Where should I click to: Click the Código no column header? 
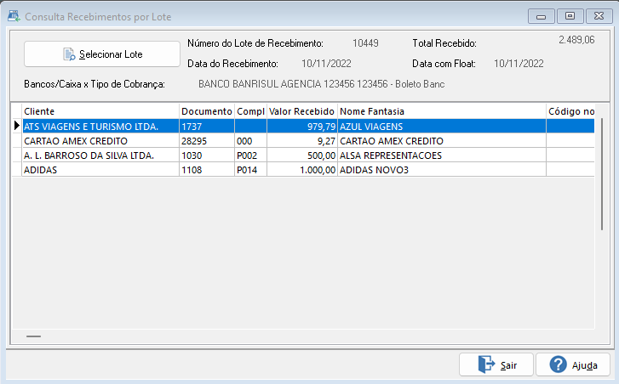pos(570,111)
